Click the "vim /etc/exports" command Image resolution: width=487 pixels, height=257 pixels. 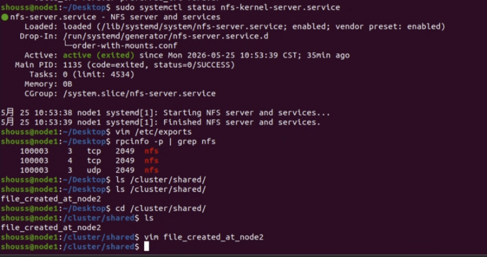(153, 132)
